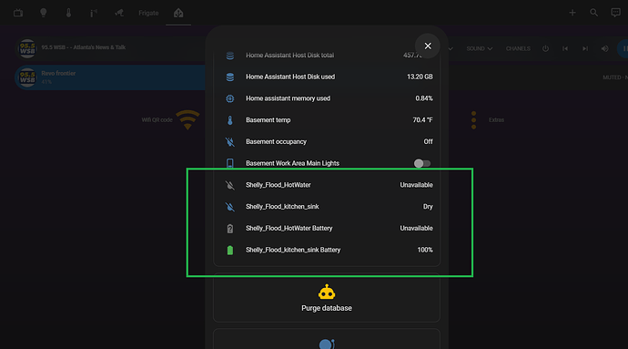This screenshot has width=628, height=349.
Task: Skip to next track
Action: point(585,48)
